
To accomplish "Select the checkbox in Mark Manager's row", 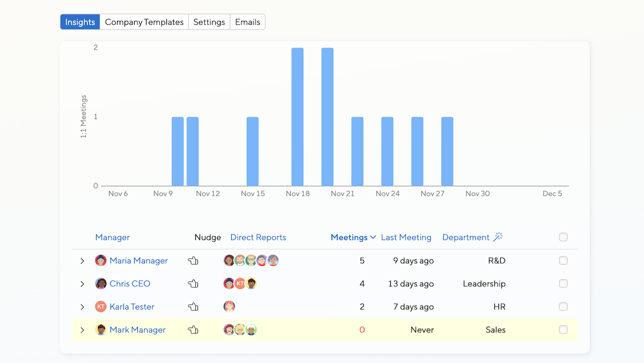I will pyautogui.click(x=563, y=330).
